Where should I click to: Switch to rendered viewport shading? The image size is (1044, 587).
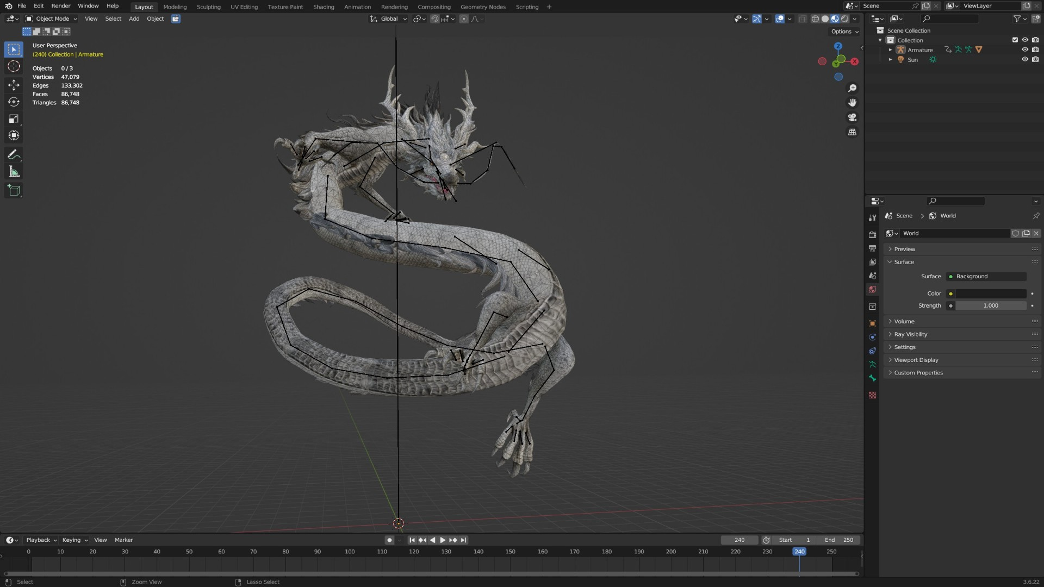[x=845, y=18]
